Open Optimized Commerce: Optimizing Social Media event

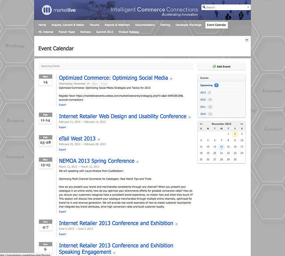tap(113, 78)
